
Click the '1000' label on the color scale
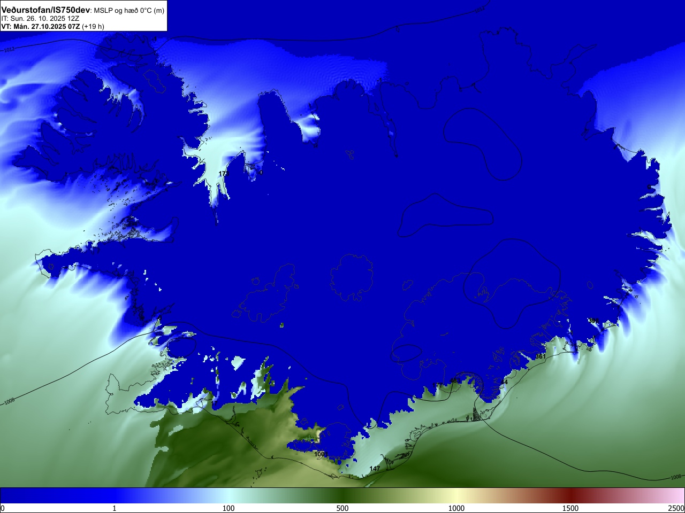tap(456, 508)
